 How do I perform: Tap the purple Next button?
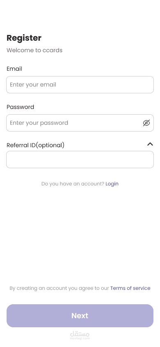pyautogui.click(x=80, y=316)
